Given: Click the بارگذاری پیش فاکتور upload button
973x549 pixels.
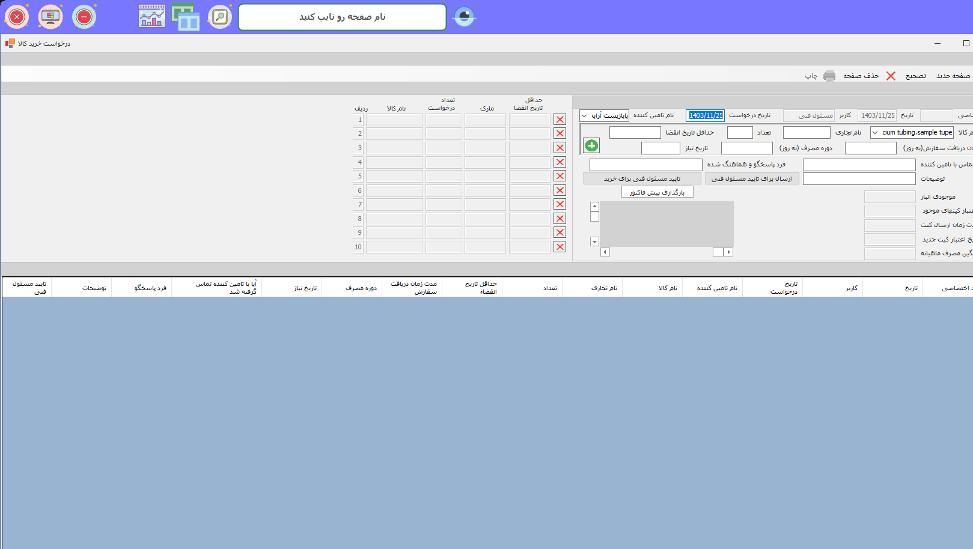Looking at the screenshot, I should pyautogui.click(x=657, y=192).
